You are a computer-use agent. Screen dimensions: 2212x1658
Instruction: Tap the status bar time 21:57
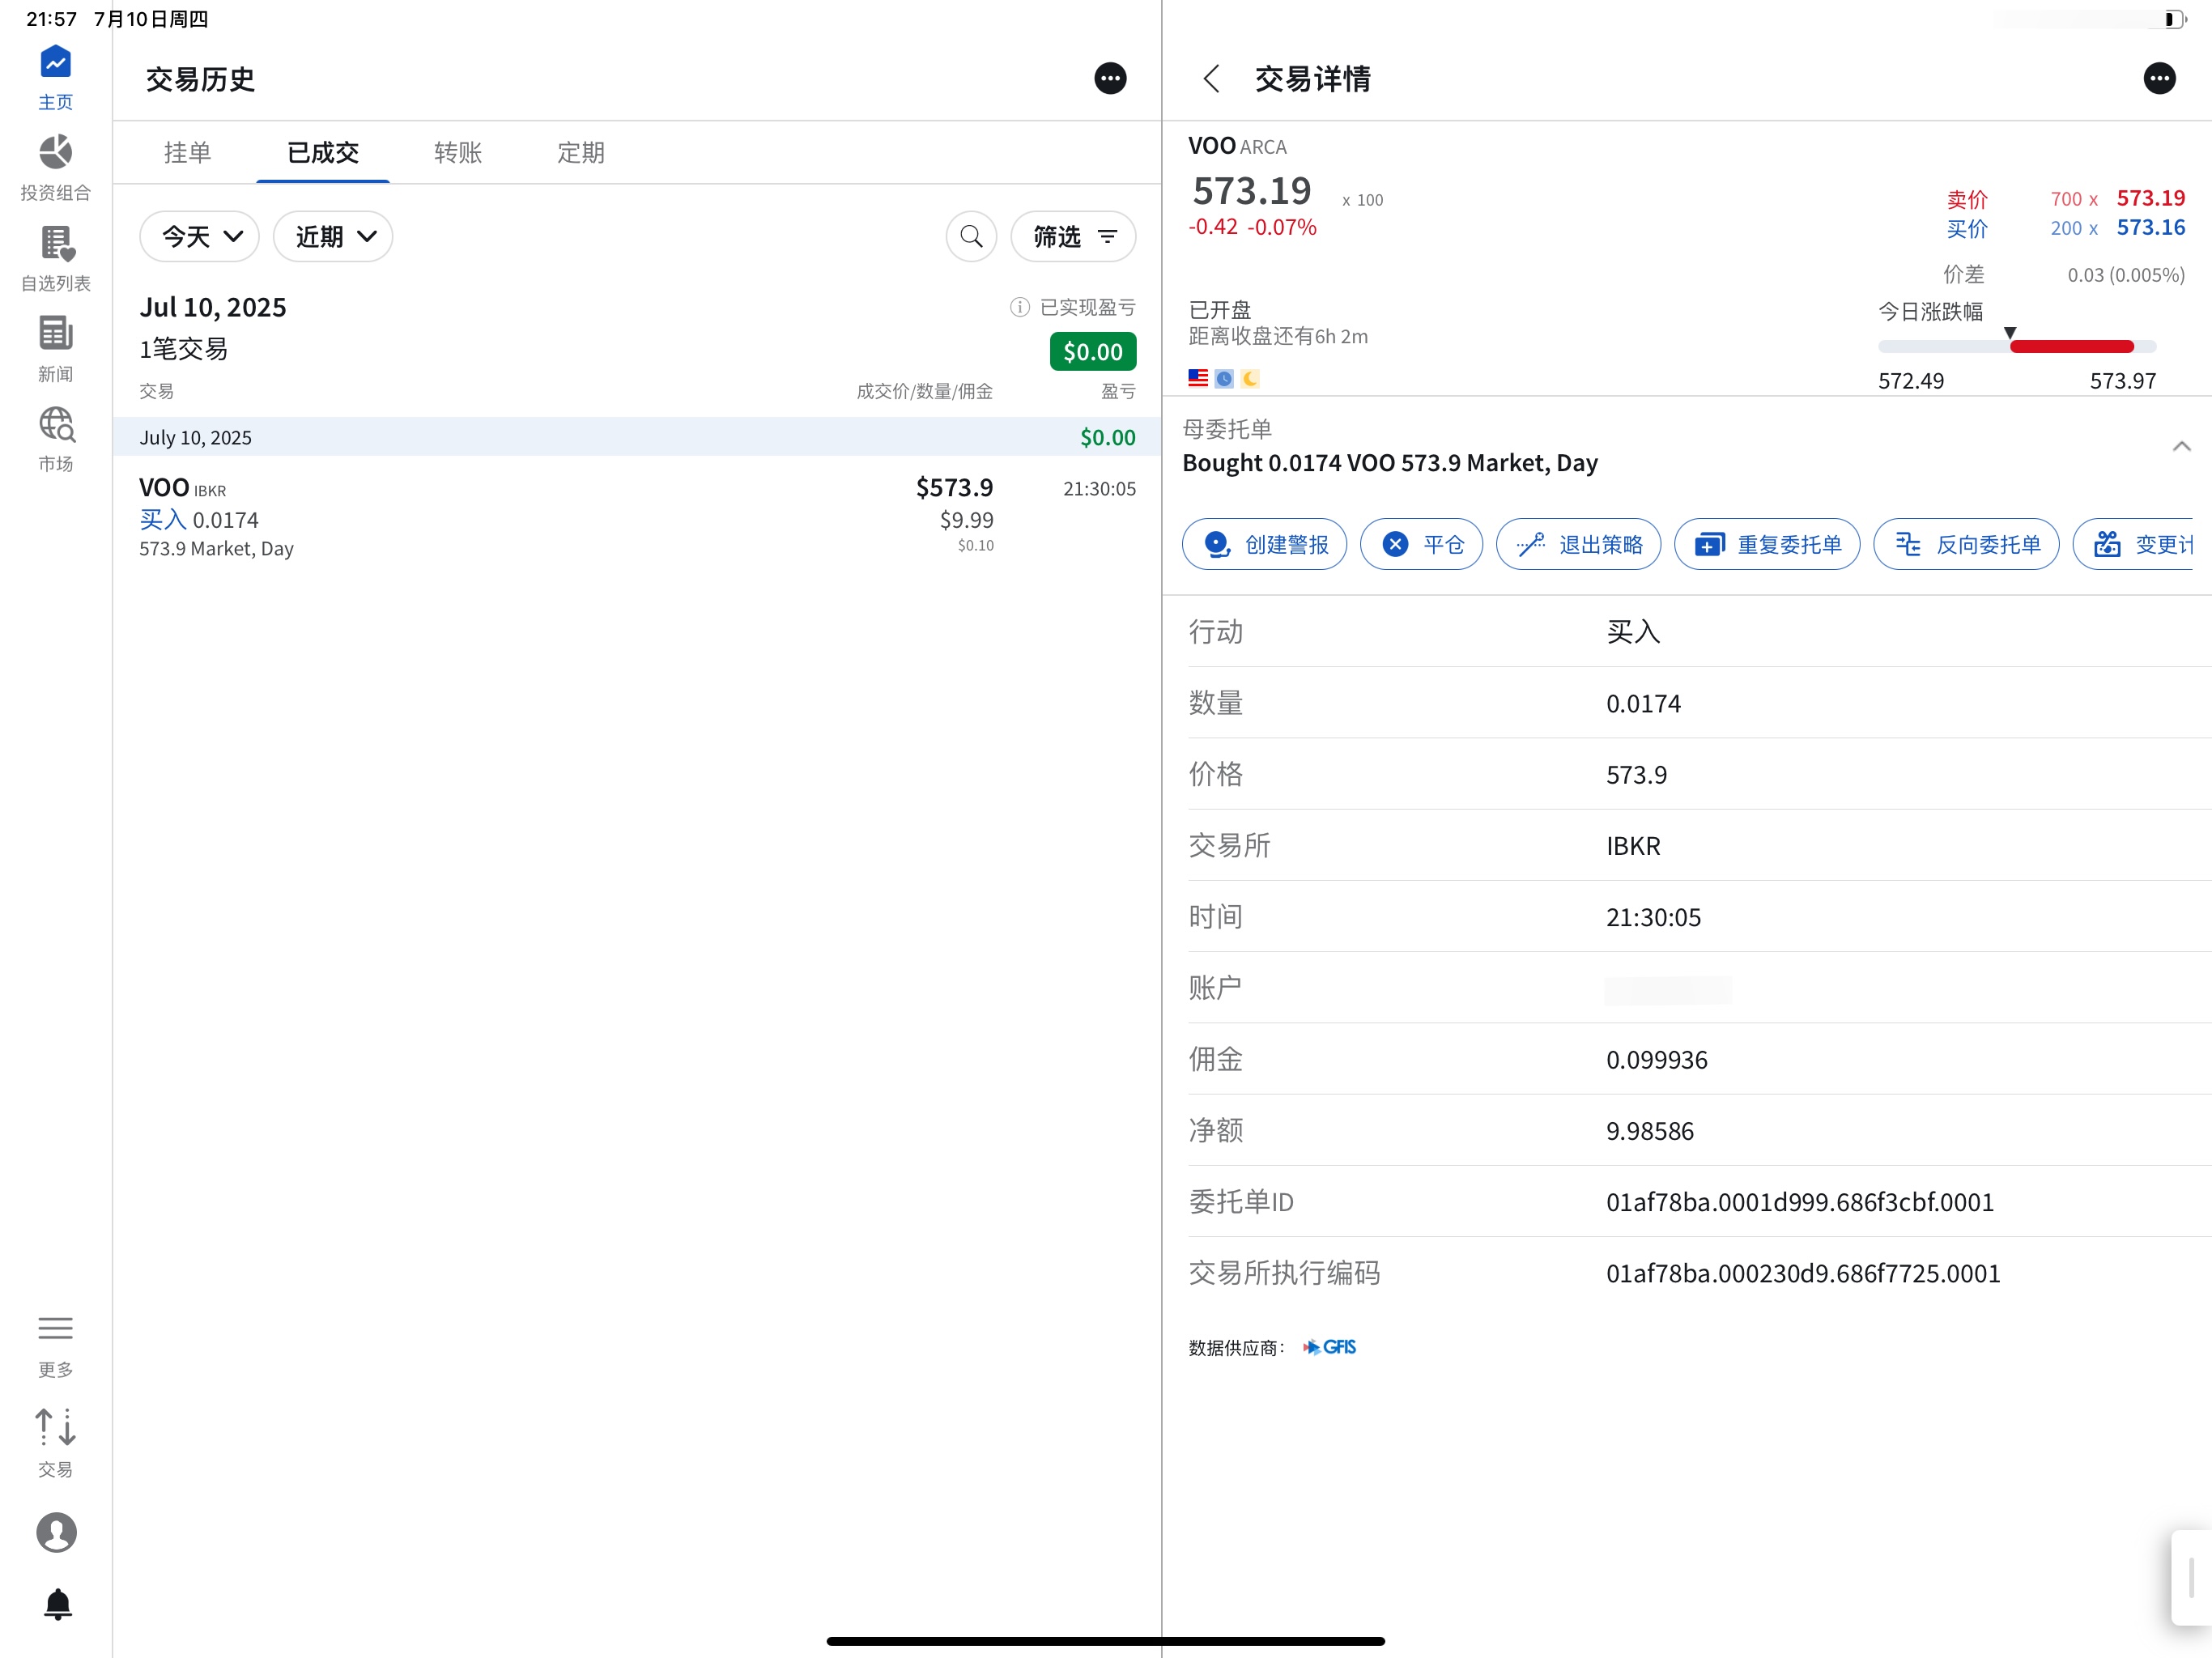(51, 19)
